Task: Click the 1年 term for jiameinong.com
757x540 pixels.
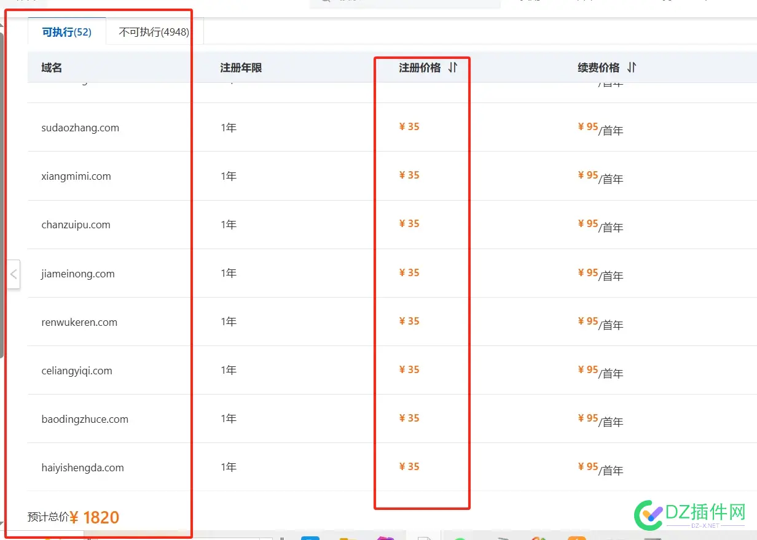Action: [x=229, y=273]
